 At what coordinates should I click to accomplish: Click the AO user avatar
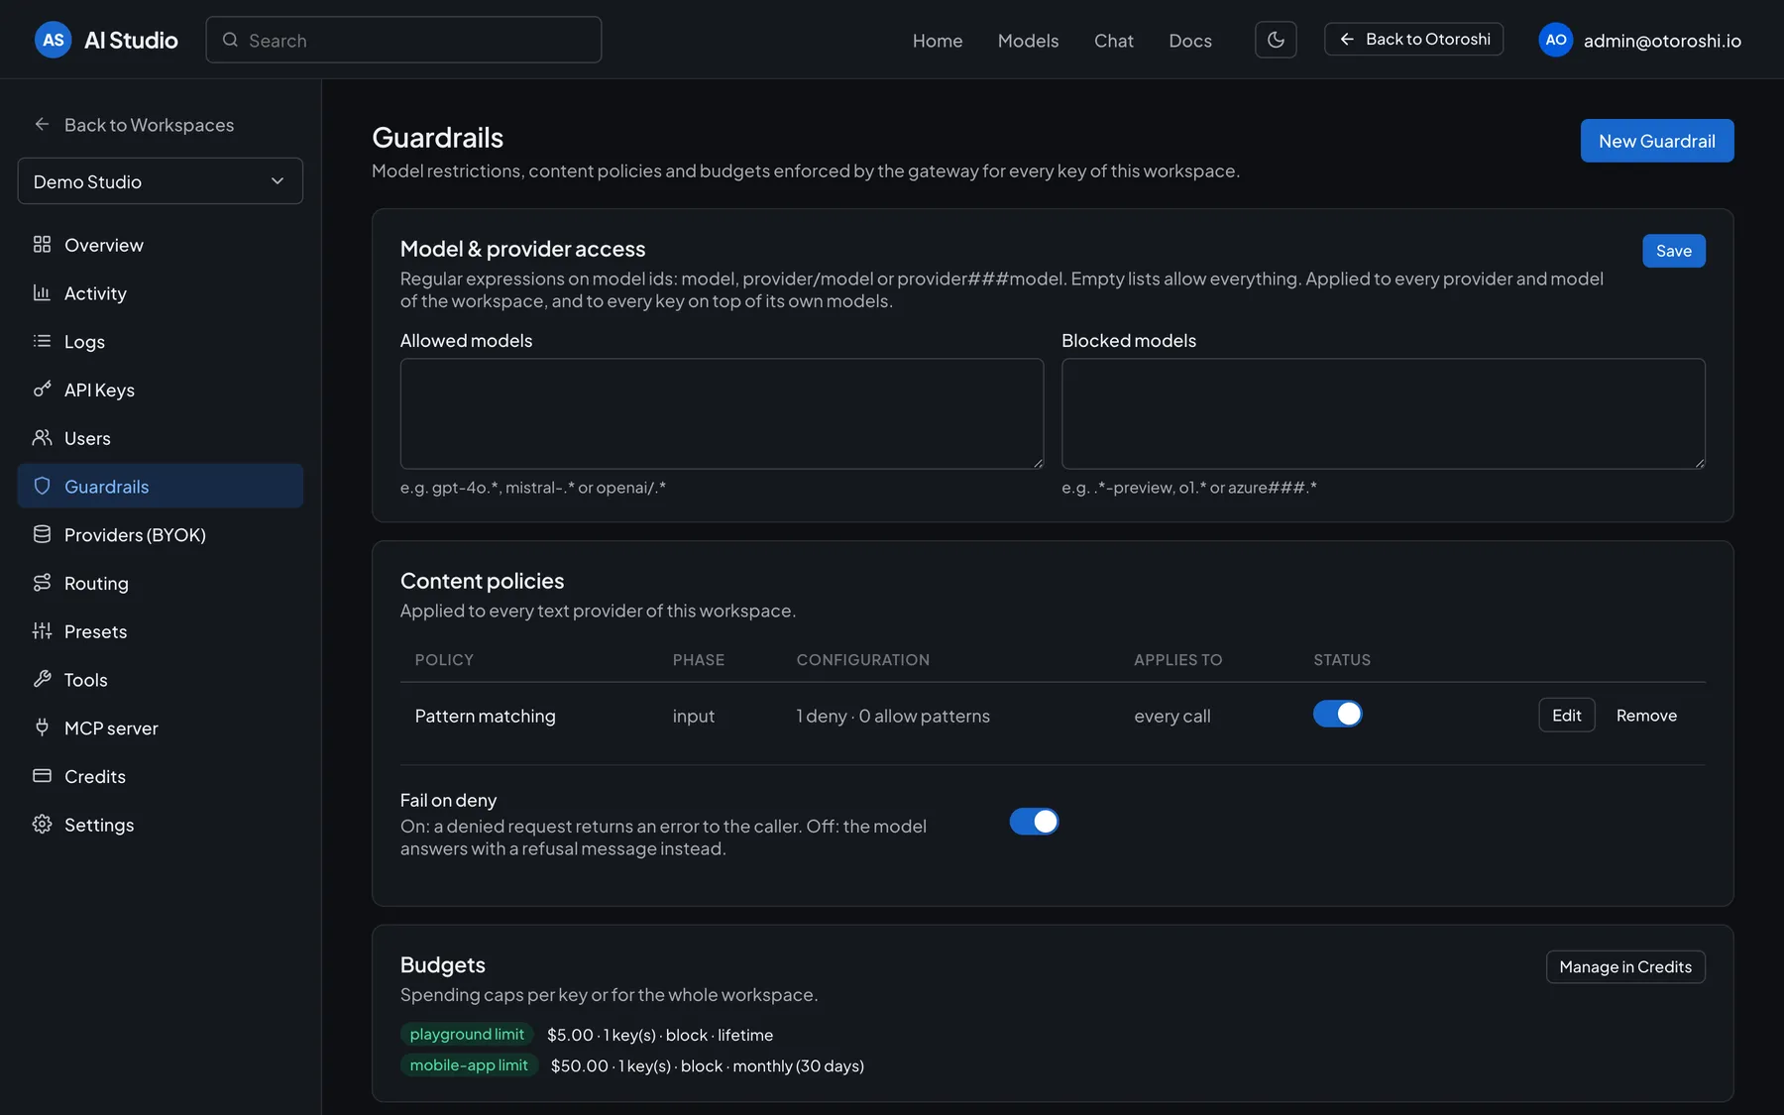pos(1556,40)
